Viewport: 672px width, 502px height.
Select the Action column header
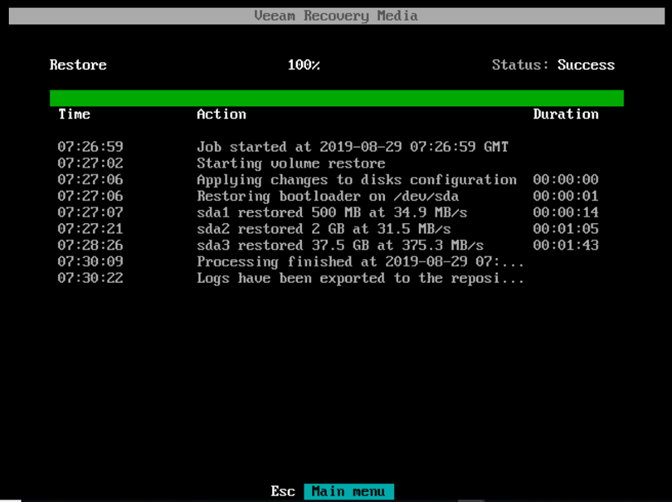(x=221, y=115)
